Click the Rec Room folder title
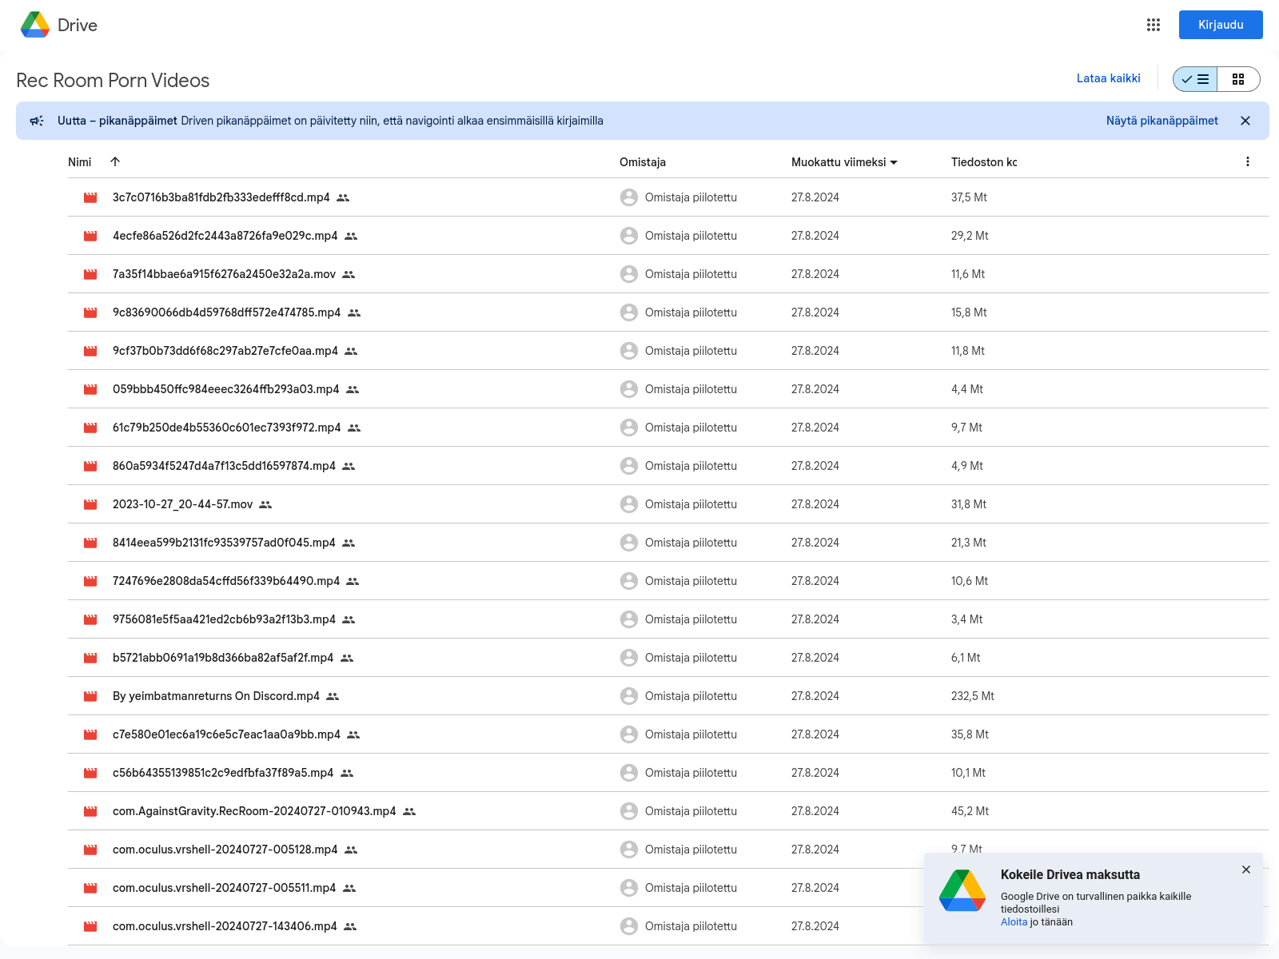Image resolution: width=1279 pixels, height=959 pixels. tap(113, 81)
